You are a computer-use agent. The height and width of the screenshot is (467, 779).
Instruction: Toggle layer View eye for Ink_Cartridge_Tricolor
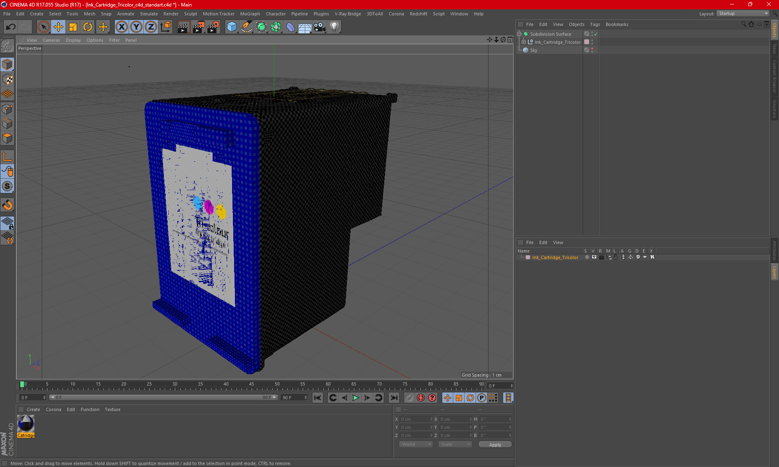[594, 257]
